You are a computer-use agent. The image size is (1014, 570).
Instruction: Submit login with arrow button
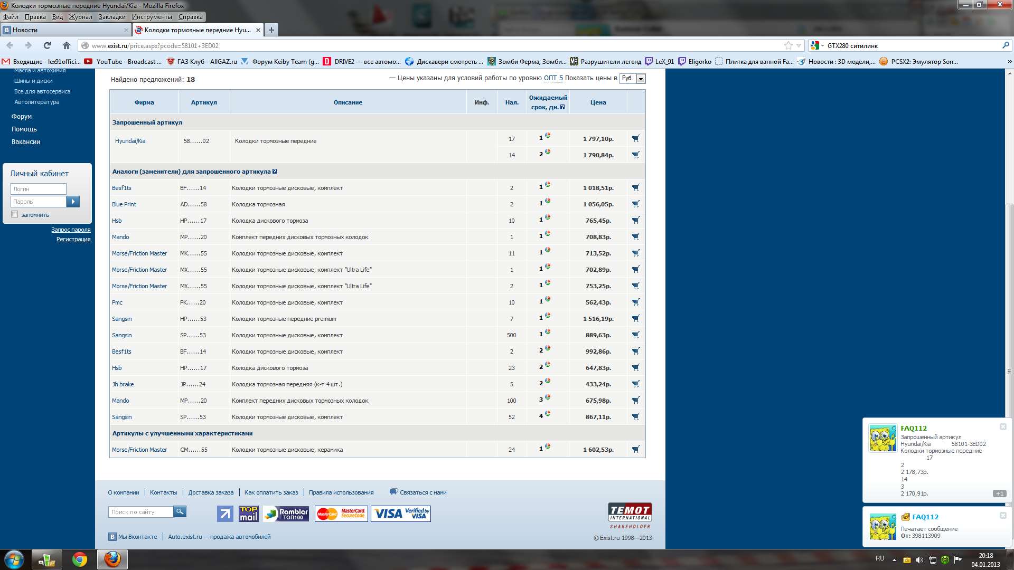(73, 202)
